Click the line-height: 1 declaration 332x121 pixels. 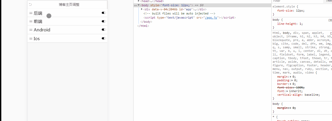coord(290,24)
